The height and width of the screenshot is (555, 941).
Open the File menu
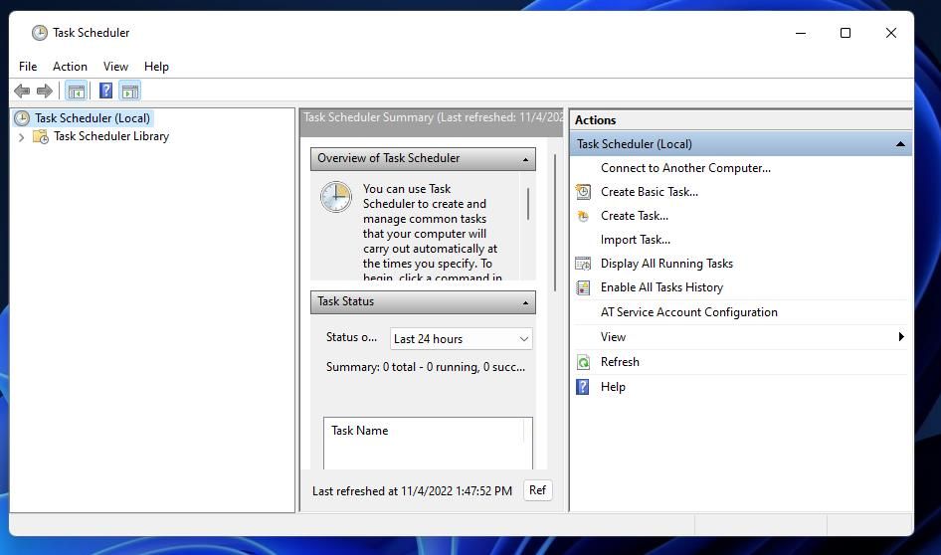28,67
